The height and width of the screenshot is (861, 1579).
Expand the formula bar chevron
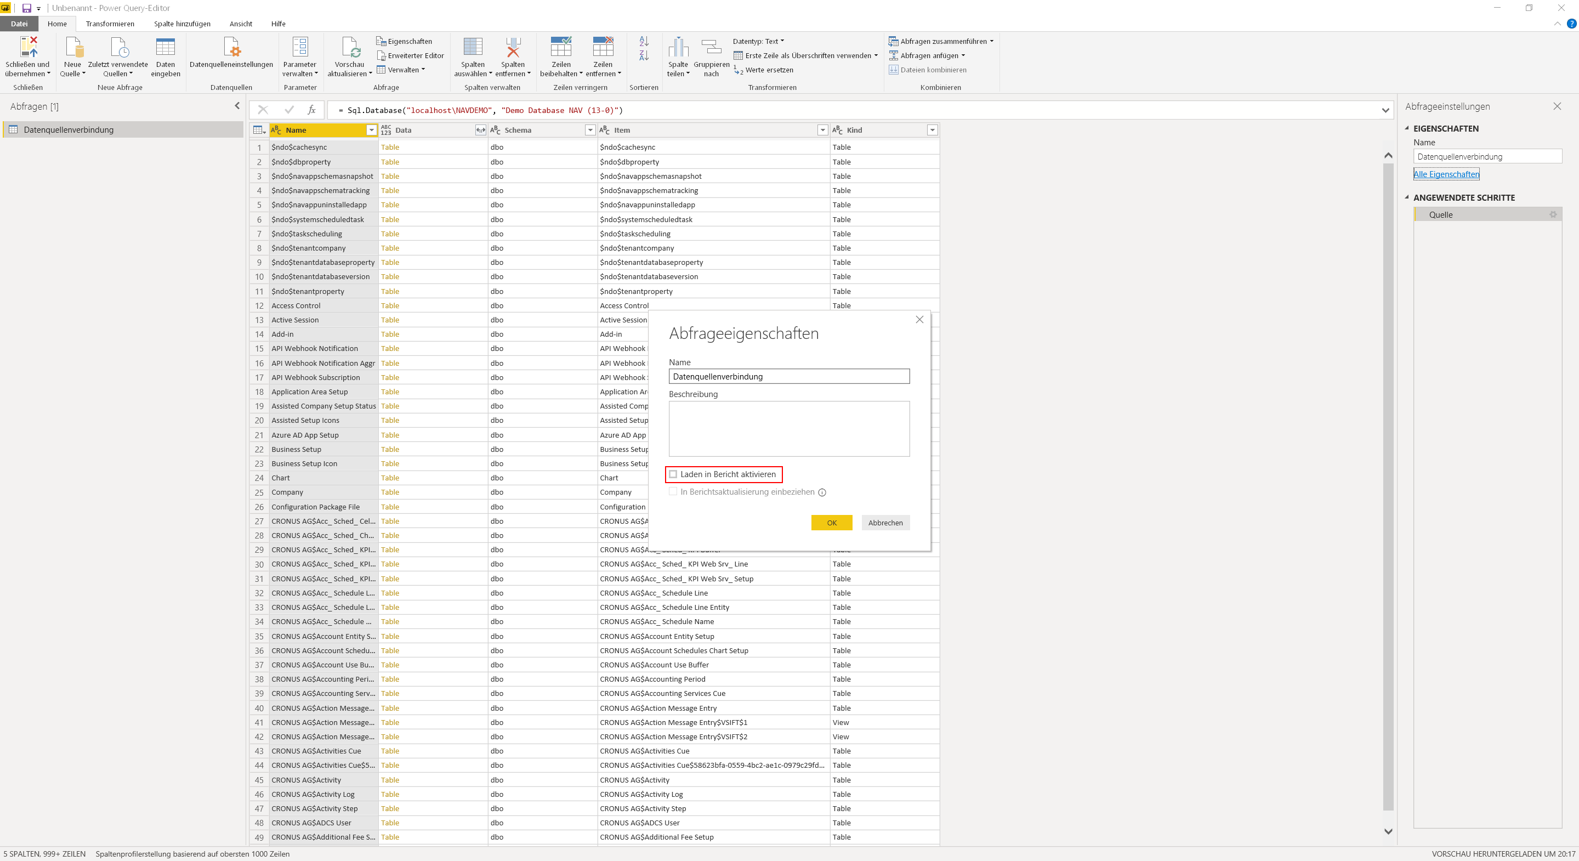(x=1385, y=110)
